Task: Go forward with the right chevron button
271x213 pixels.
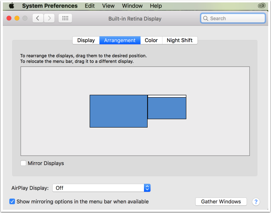Action: point(49,18)
